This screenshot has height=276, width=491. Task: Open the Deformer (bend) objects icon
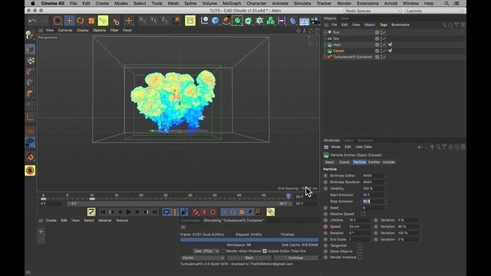tap(292, 21)
